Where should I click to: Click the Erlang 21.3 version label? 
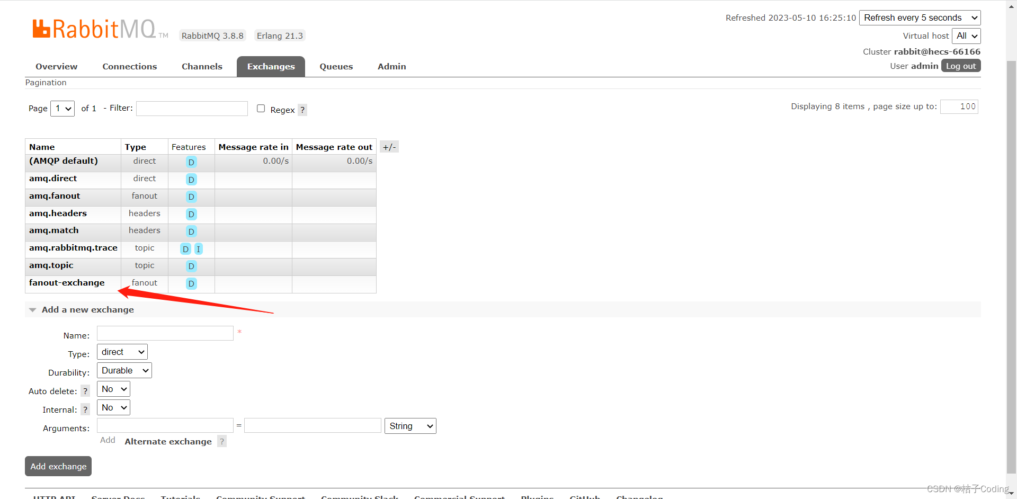click(x=280, y=35)
